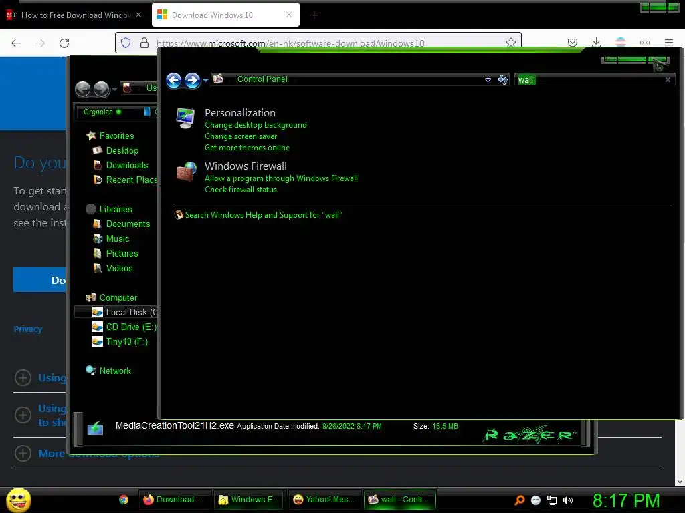Open Pictures library in sidebar

click(x=122, y=253)
